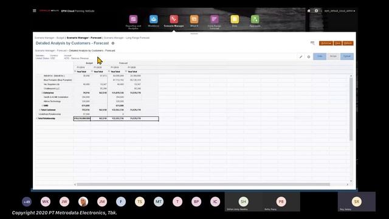This screenshot has width=389, height=219.
Task: Open the epm_default_cloud_admin user menu
Action: coord(339,11)
